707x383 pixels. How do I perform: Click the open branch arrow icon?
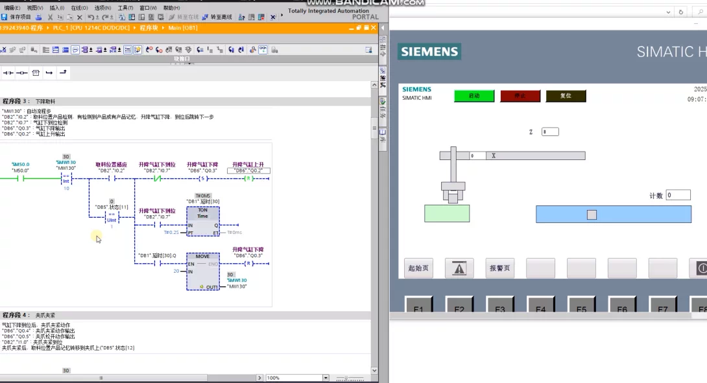(x=49, y=73)
